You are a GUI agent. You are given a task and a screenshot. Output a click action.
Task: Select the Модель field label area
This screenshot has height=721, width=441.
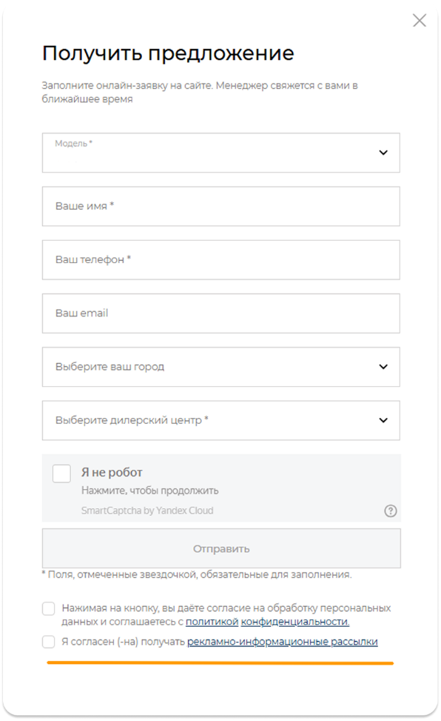coord(73,144)
